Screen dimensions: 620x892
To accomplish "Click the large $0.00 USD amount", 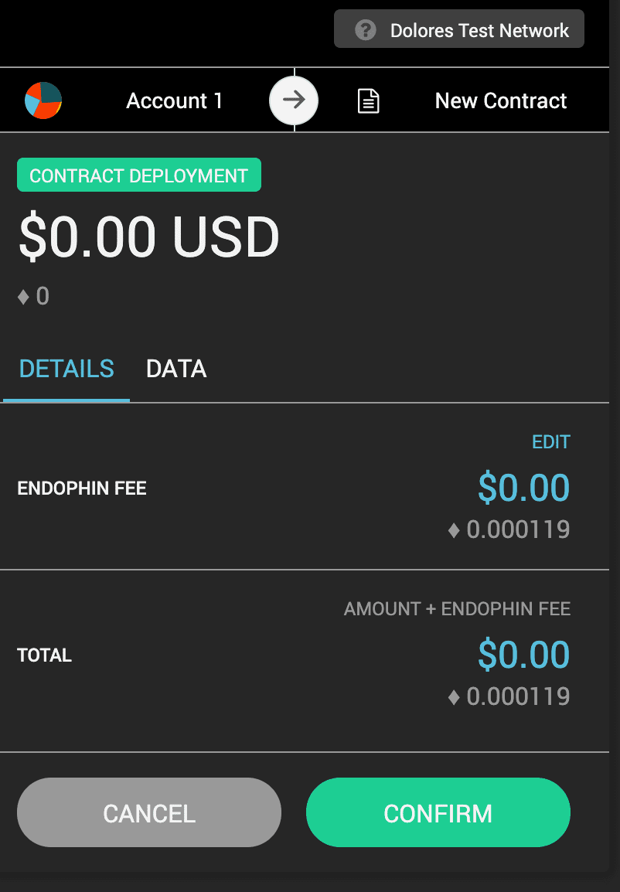I will (x=148, y=237).
